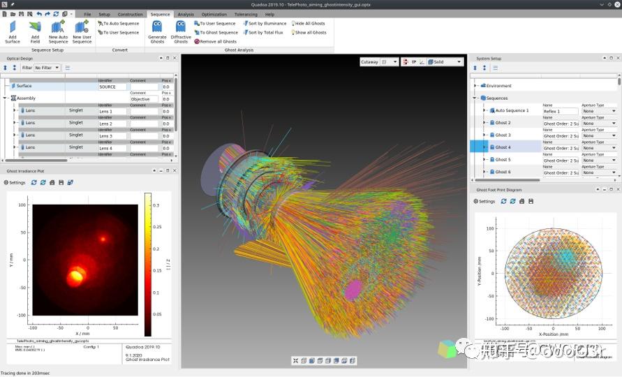Viewport: 622px width, 377px height.
Task: Click the SOURCE identifier input field
Action: pos(112,87)
